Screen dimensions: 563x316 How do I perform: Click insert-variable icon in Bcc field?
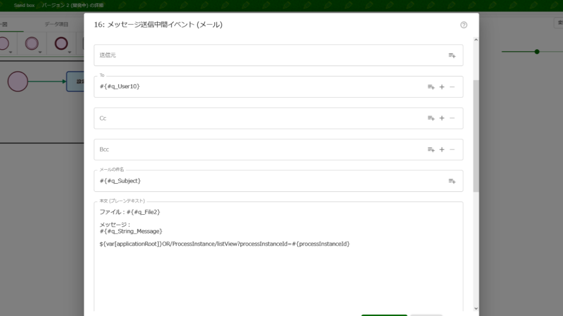(431, 150)
